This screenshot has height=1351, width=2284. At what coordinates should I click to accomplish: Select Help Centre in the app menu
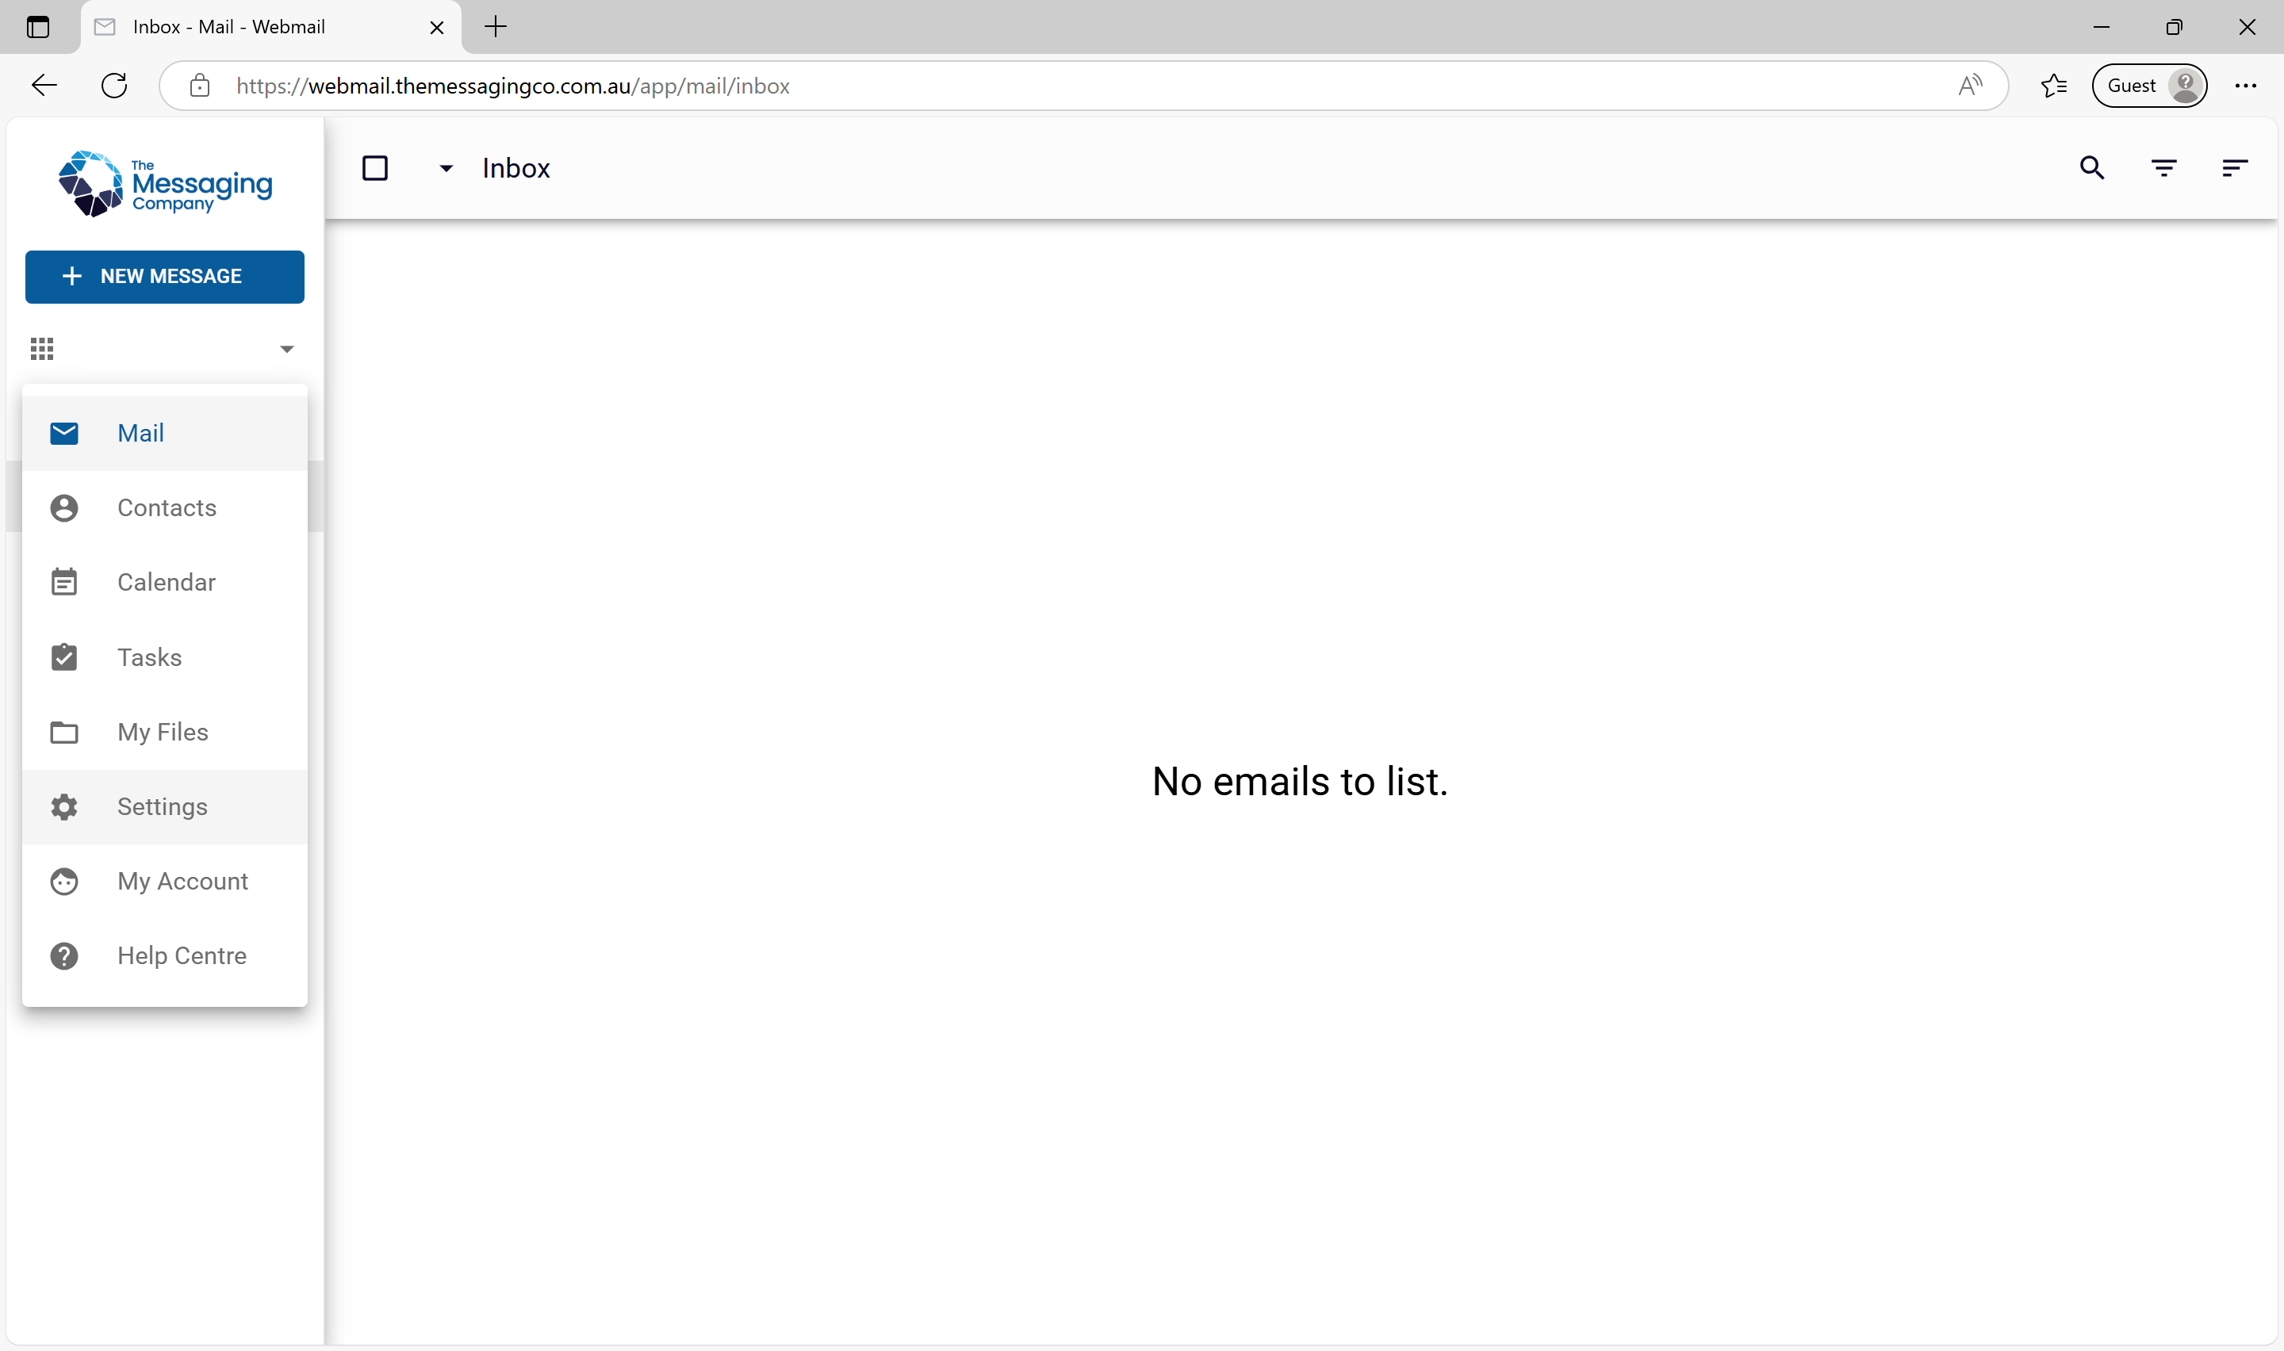pyautogui.click(x=165, y=956)
